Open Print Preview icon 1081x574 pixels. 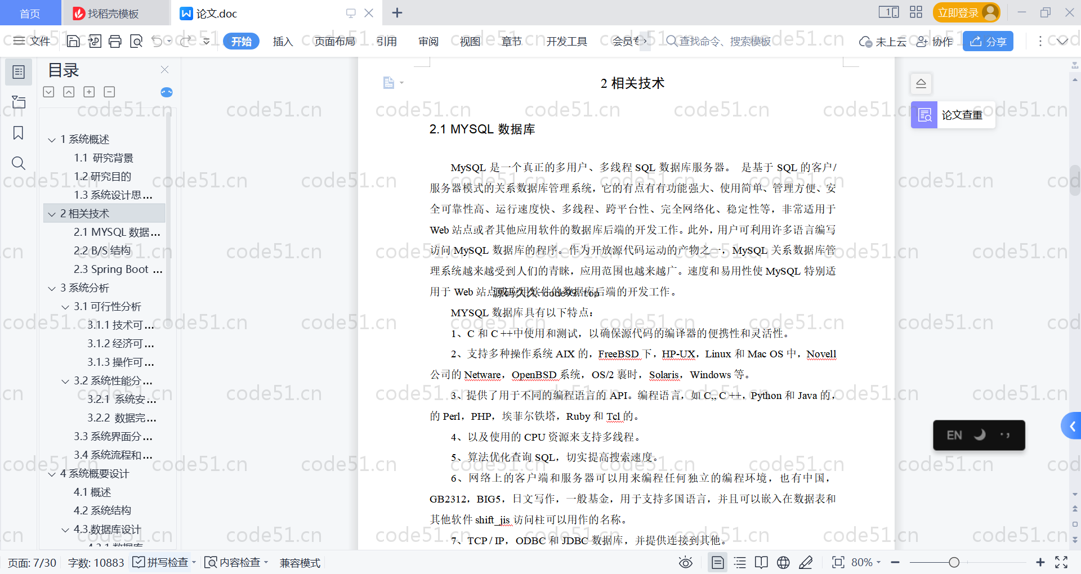[x=136, y=41]
